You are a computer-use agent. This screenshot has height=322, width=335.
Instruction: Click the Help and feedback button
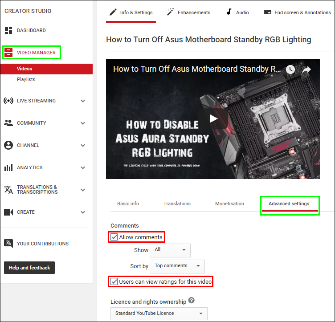click(29, 268)
